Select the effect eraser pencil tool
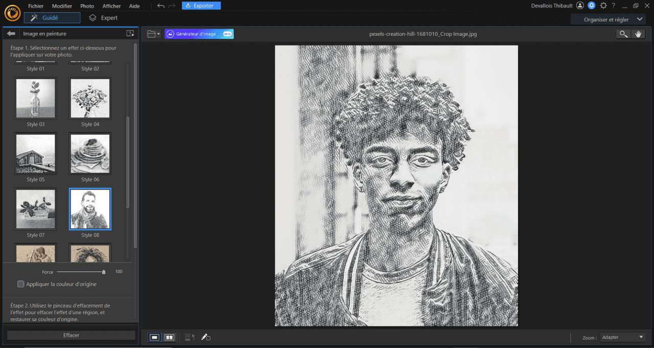654x348 pixels. 206,337
